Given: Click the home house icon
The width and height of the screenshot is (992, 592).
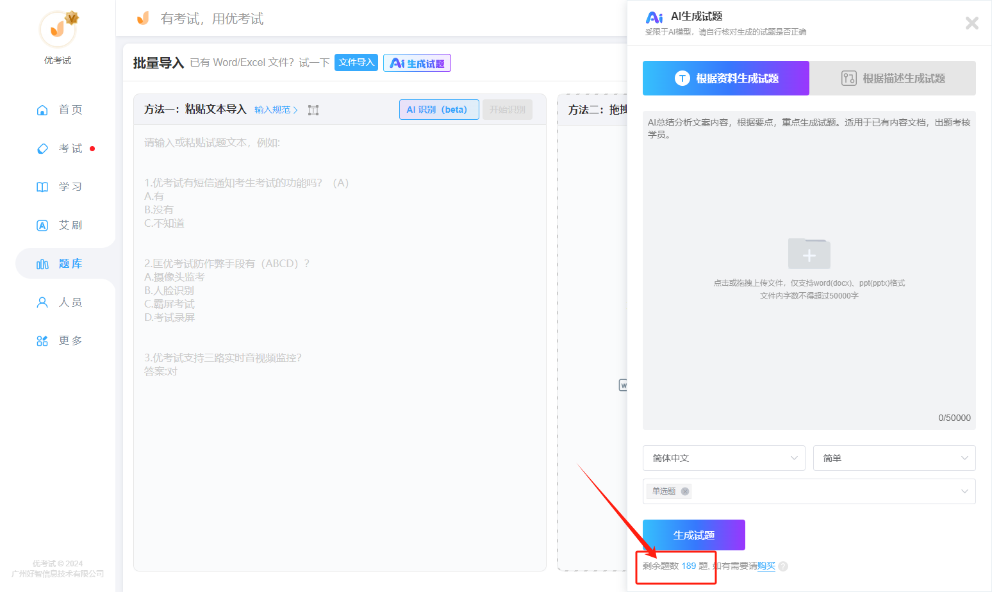Looking at the screenshot, I should (x=42, y=110).
